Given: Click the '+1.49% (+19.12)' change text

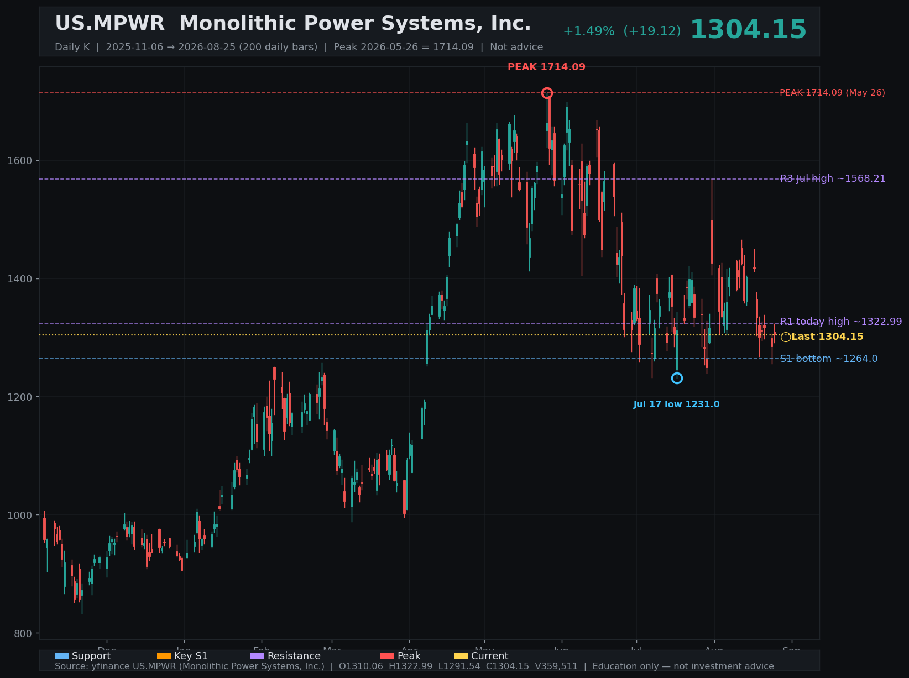Looking at the screenshot, I should [x=622, y=31].
